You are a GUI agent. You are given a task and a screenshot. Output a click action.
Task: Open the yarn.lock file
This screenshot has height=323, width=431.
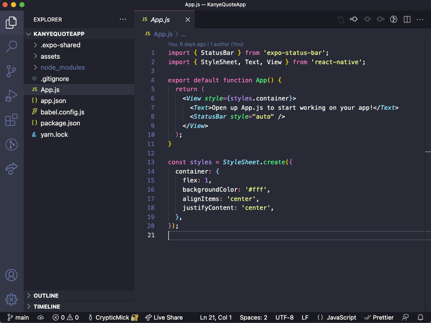[79, 134]
